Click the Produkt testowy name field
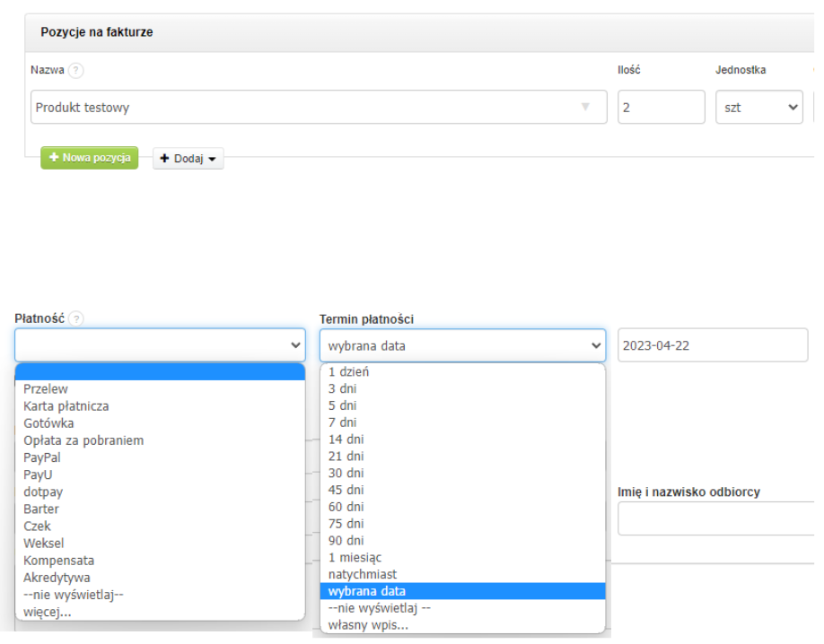 pyautogui.click(x=319, y=107)
